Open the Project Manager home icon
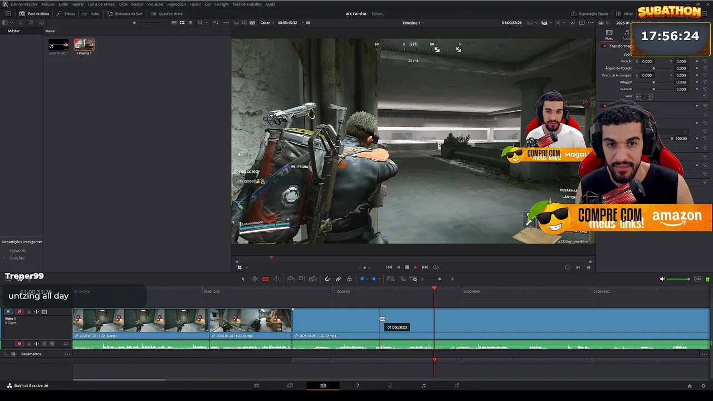 (690, 385)
